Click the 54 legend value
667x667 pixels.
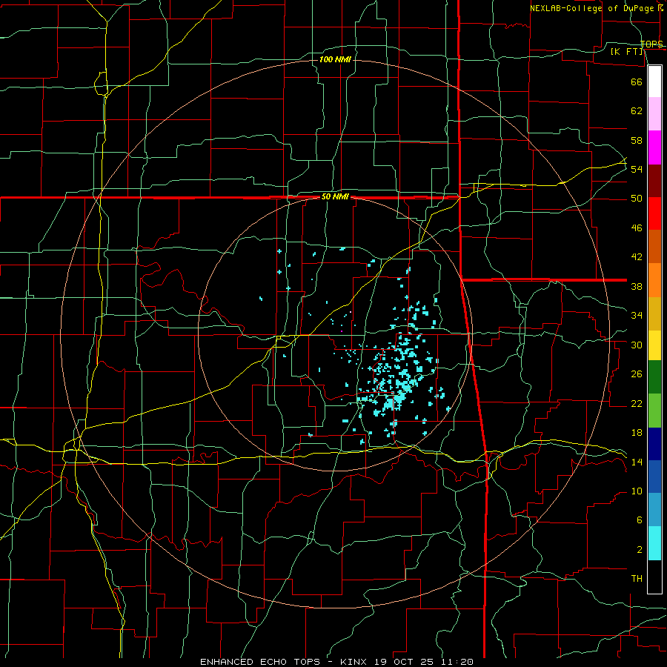(x=637, y=169)
